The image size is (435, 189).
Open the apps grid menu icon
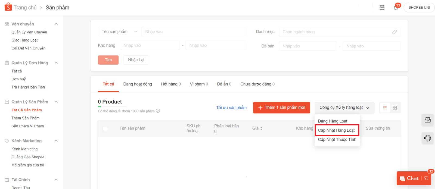click(x=382, y=8)
